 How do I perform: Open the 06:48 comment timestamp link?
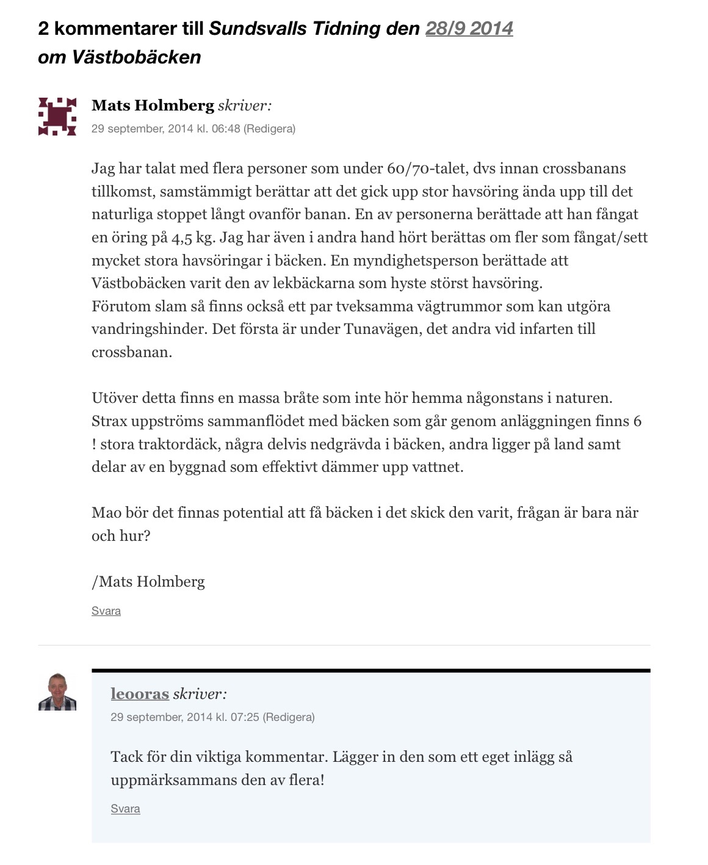click(x=165, y=129)
